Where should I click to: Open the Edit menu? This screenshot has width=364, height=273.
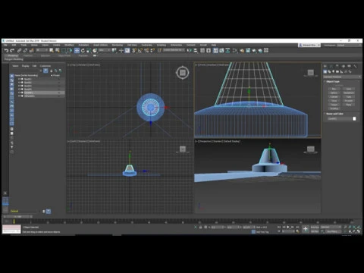tap(14, 45)
